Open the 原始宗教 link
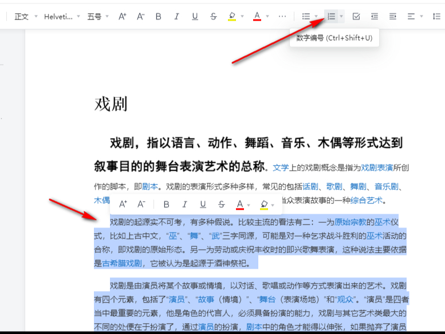The width and height of the screenshot is (445, 334). point(350,222)
